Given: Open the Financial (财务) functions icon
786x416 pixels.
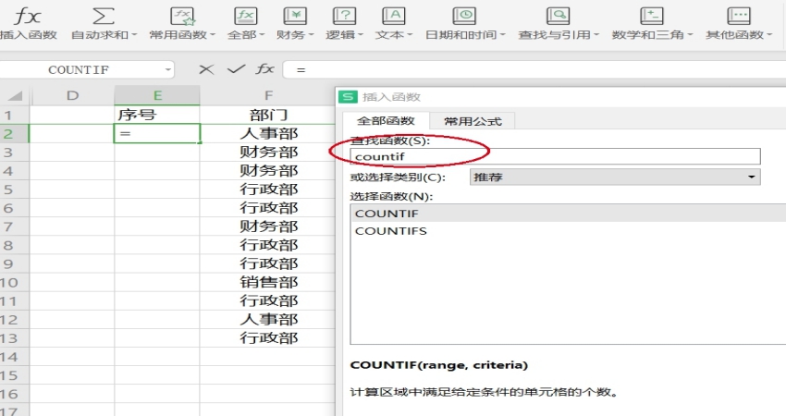Looking at the screenshot, I should (x=294, y=16).
